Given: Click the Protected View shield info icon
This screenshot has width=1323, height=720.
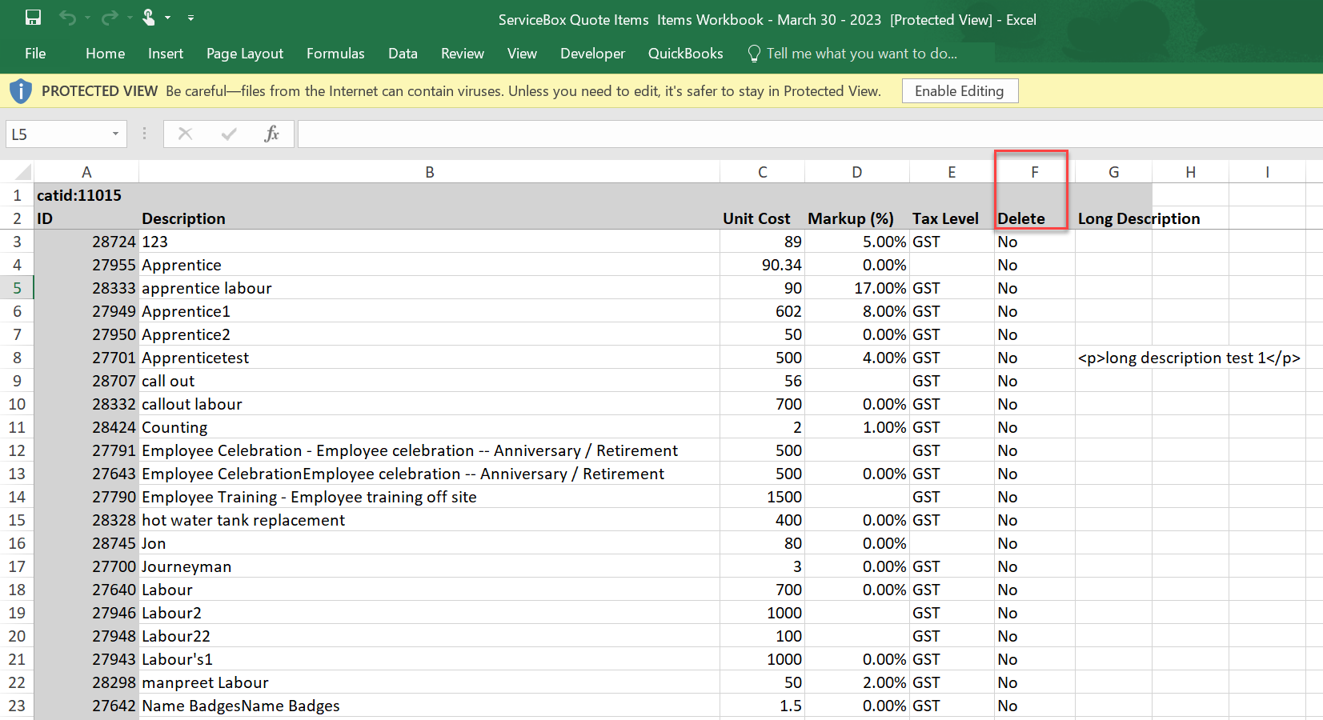Looking at the screenshot, I should [21, 91].
